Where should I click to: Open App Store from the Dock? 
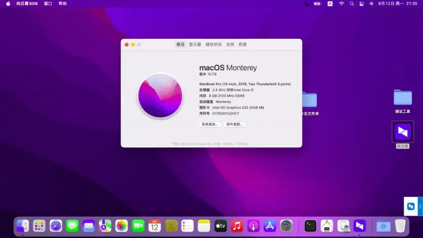(x=270, y=226)
